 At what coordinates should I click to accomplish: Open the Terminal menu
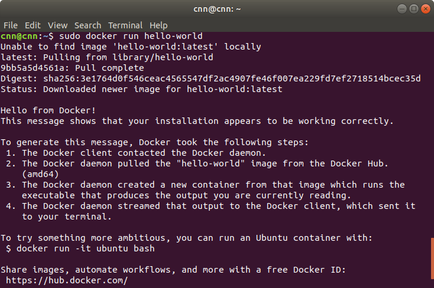click(125, 25)
